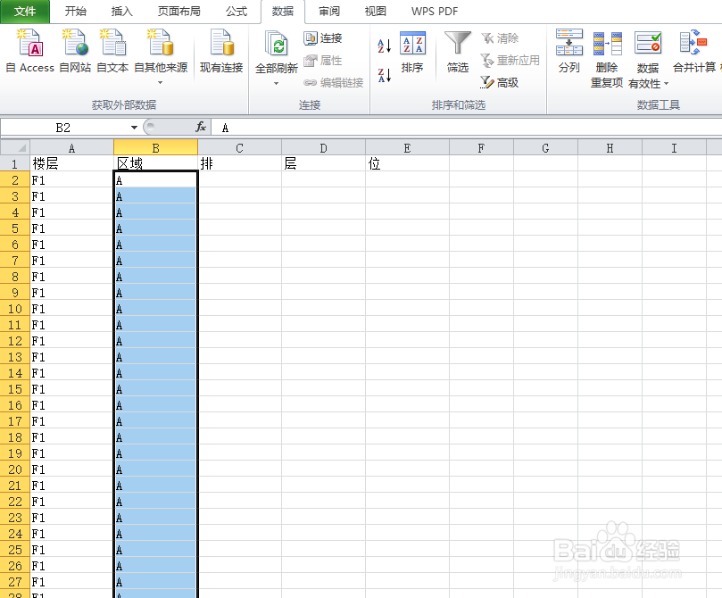Click 删除重复项 remove duplicates
Image resolution: width=722 pixels, height=598 pixels.
(607, 59)
